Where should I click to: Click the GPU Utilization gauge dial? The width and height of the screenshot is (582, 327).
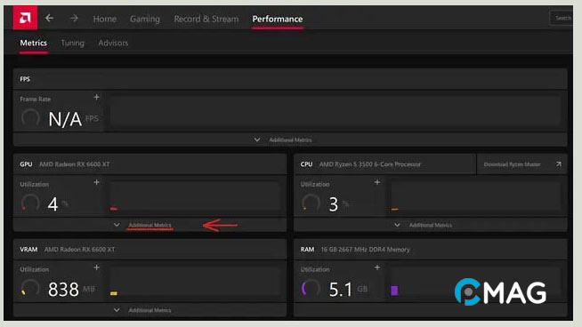(30, 203)
